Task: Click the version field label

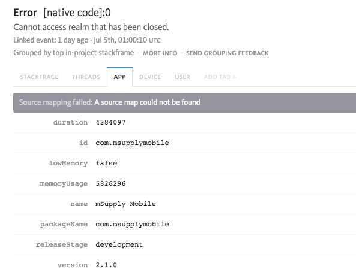Action: 73,265
